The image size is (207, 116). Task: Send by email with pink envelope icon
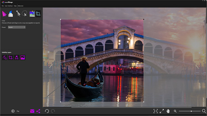click(x=32, y=111)
